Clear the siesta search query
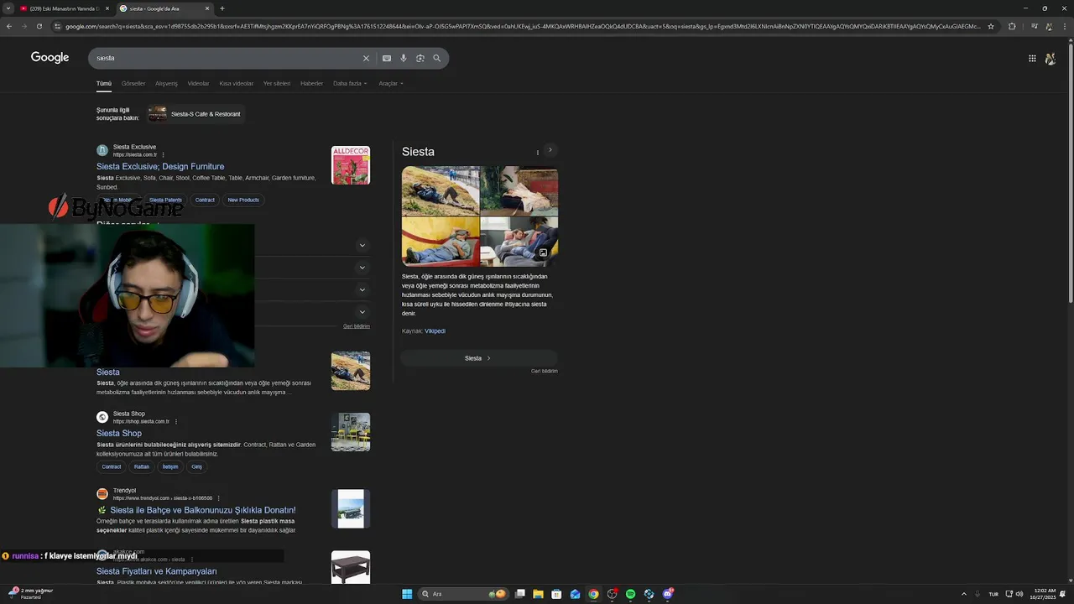1074x604 pixels. point(366,58)
